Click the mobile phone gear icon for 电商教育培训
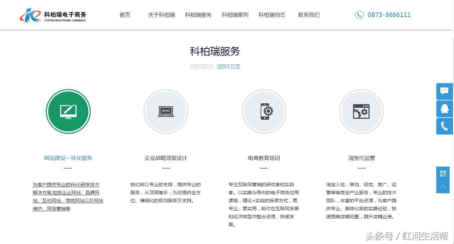This screenshot has width=454, height=244. coord(264,111)
